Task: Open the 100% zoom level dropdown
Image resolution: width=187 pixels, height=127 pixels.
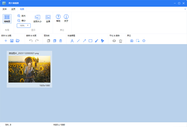Action: 24,26
